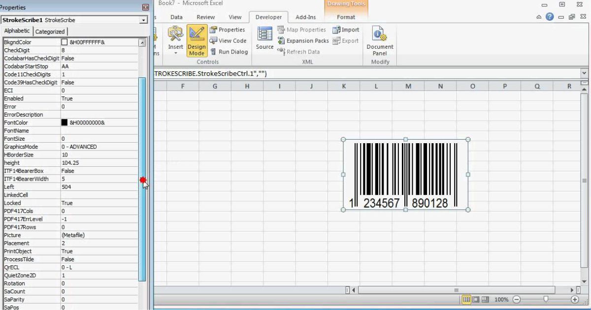Image resolution: width=591 pixels, height=310 pixels.
Task: Switch to the Review ribbon tab
Action: point(205,17)
